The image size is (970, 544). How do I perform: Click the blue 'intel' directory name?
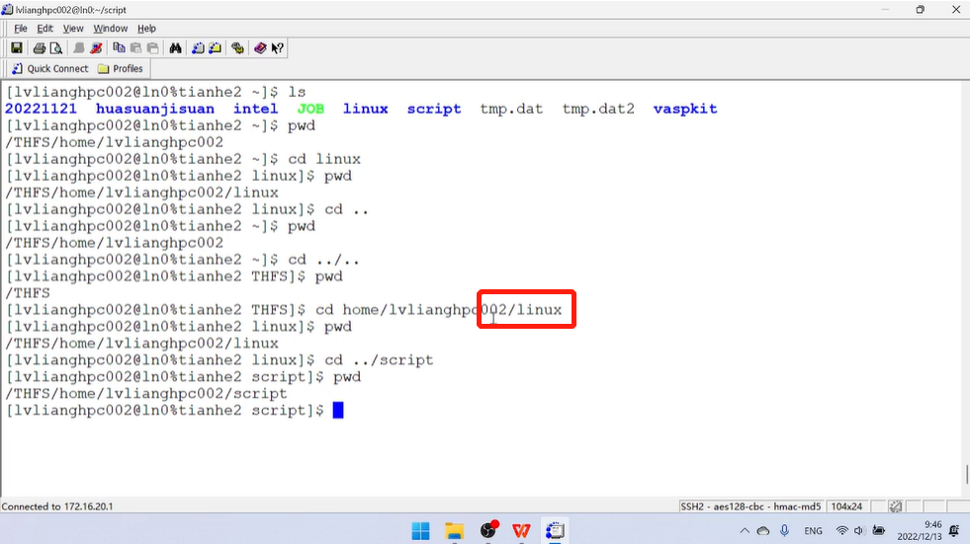click(x=255, y=109)
